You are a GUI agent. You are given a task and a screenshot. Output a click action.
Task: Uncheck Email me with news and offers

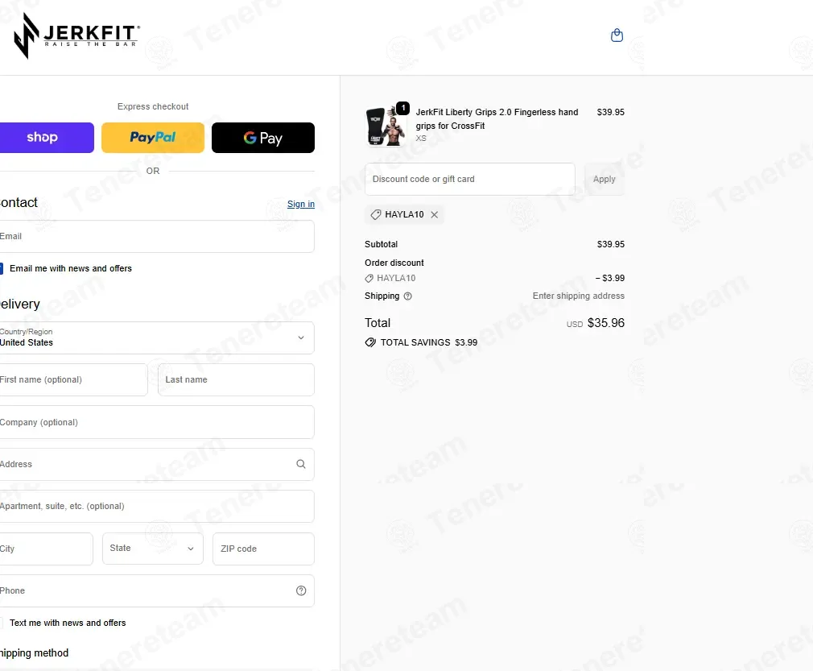click(x=1, y=268)
